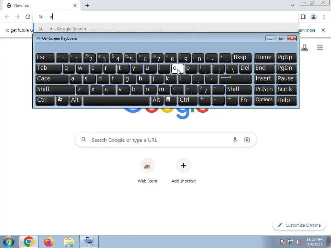Viewport: 331px width, 248px height.
Task: Click the Help key on keyboard
Action: (286, 100)
